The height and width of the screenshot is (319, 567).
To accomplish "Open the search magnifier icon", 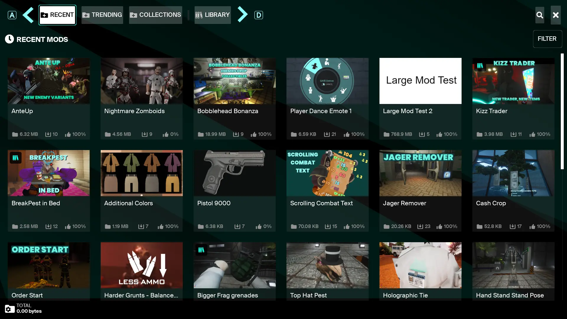I will click(540, 15).
